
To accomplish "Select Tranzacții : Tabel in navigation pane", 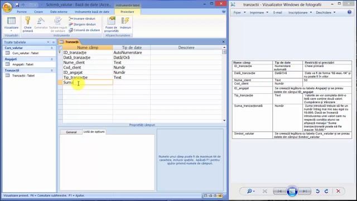I will point(23,76).
